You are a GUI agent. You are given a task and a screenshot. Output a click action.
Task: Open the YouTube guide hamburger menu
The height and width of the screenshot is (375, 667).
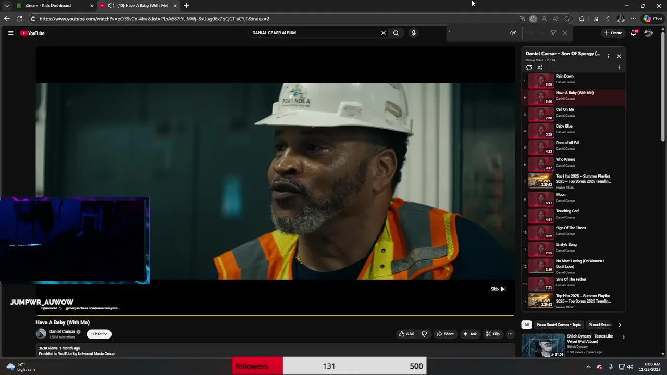10,33
